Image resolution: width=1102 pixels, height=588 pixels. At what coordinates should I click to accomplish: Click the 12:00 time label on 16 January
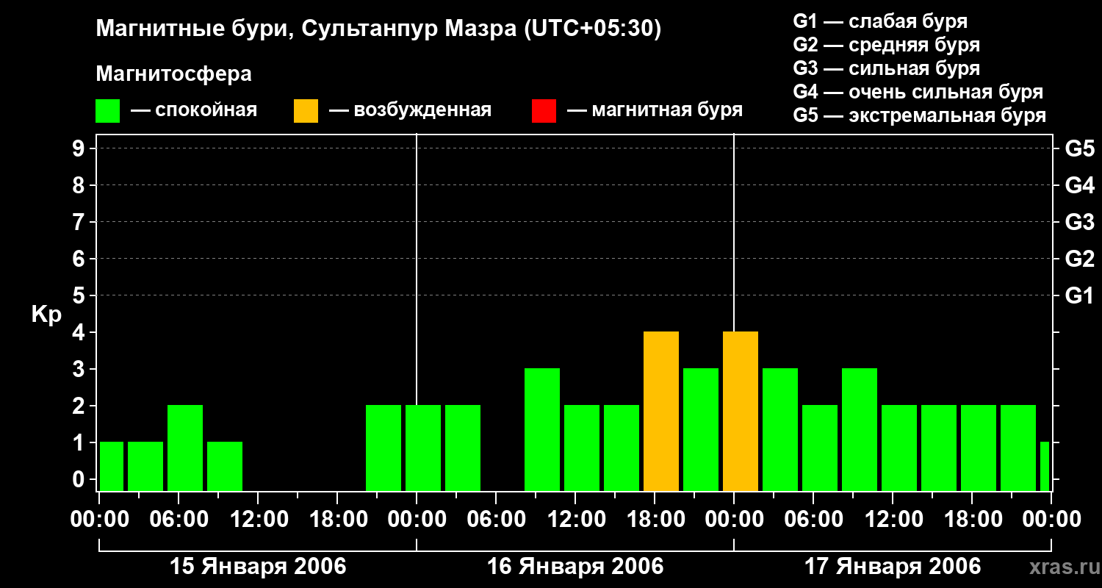575,520
